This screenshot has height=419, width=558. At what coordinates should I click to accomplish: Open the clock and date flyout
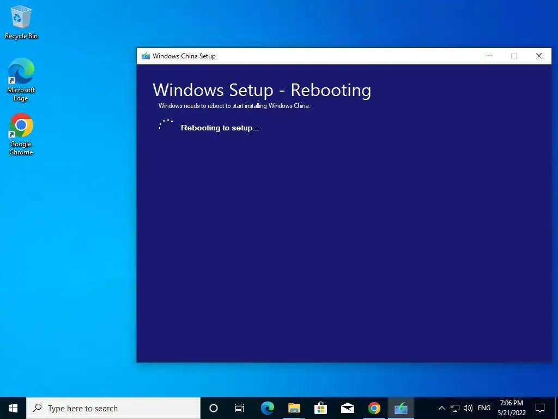[x=511, y=408]
